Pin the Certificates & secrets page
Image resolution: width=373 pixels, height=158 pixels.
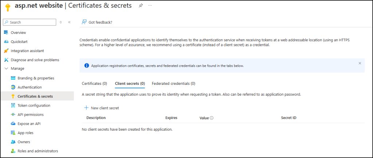[141, 6]
